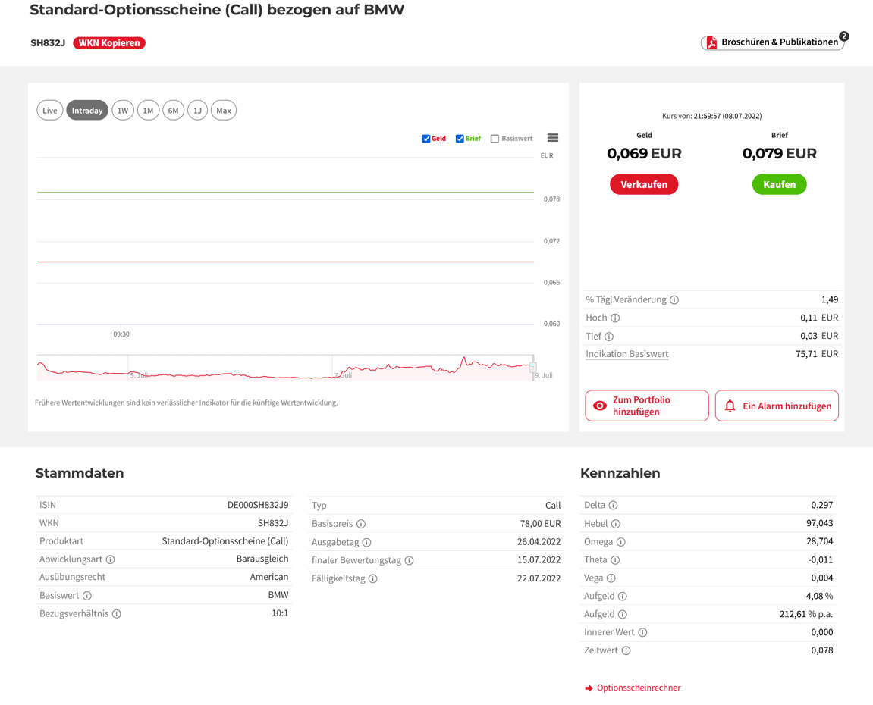Click info icon beside finaler Bewertungstag
The height and width of the screenshot is (705, 873).
(409, 561)
